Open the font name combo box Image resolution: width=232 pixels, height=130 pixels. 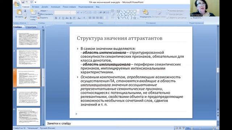tap(62, 13)
